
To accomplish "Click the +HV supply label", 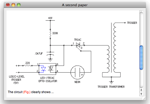I will [50, 18].
